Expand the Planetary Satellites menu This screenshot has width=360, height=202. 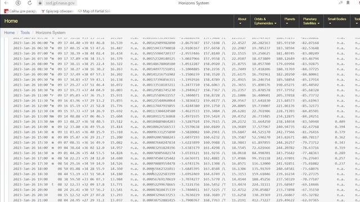pos(311,21)
